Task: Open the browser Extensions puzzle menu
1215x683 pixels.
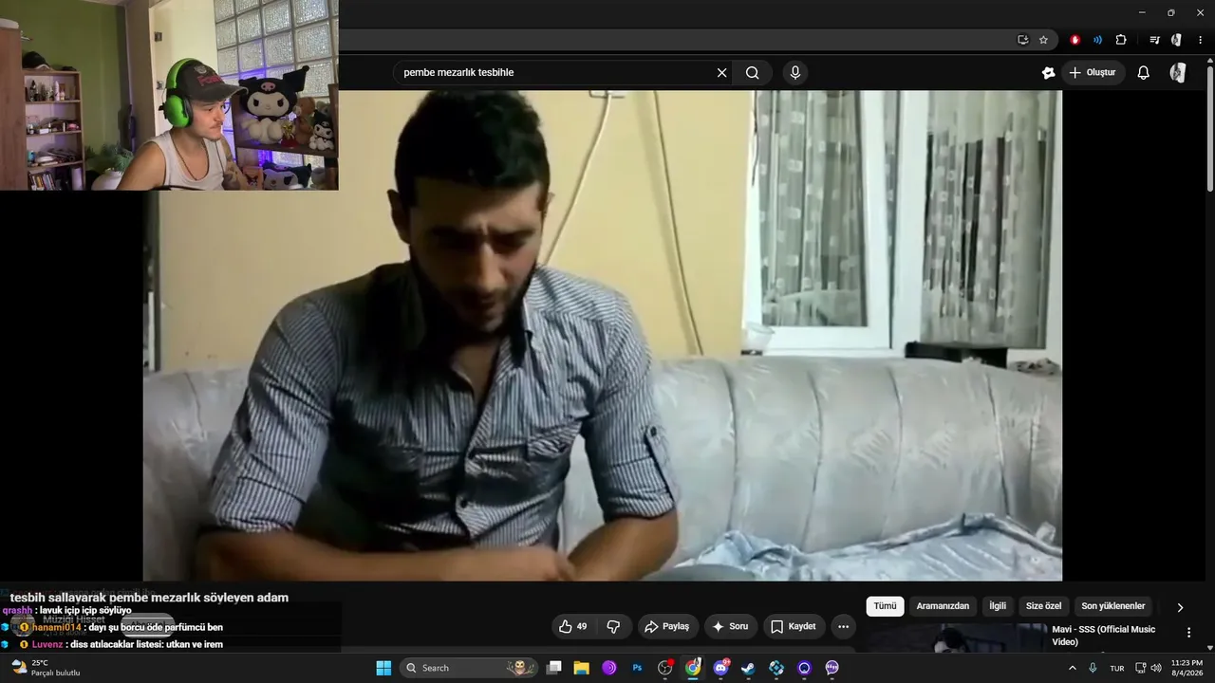Action: [1121, 40]
